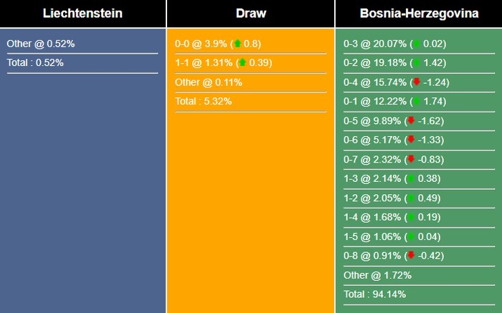Viewport: 502px width, 313px height.
Task: Click the Liechtenstein Total 0.52% row
Action: (35, 63)
